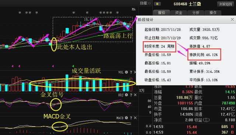Screen dimensions: 236x135
Task: Click 股本 12.47亿 value
Action: point(215,109)
